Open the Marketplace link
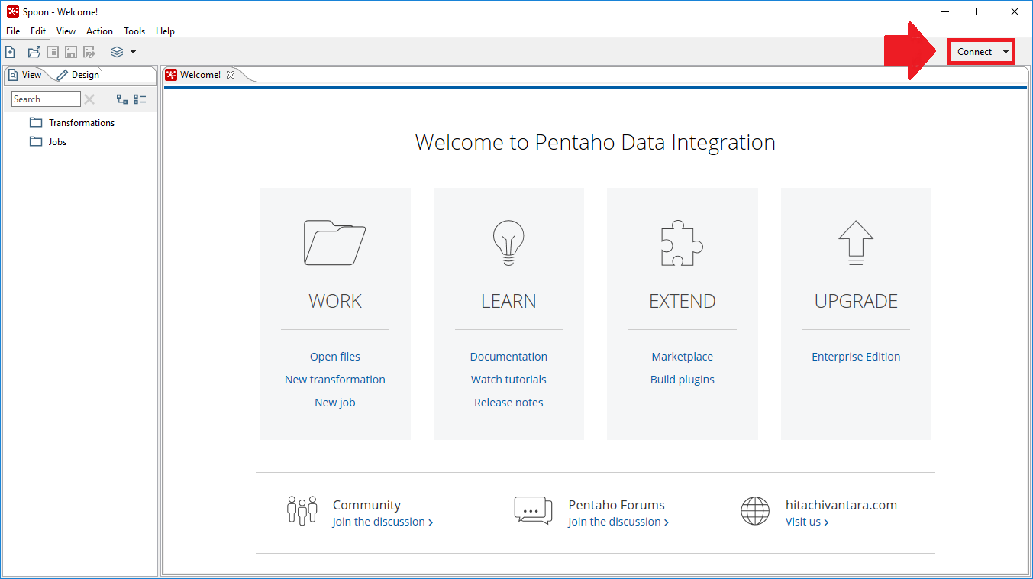 coord(682,357)
